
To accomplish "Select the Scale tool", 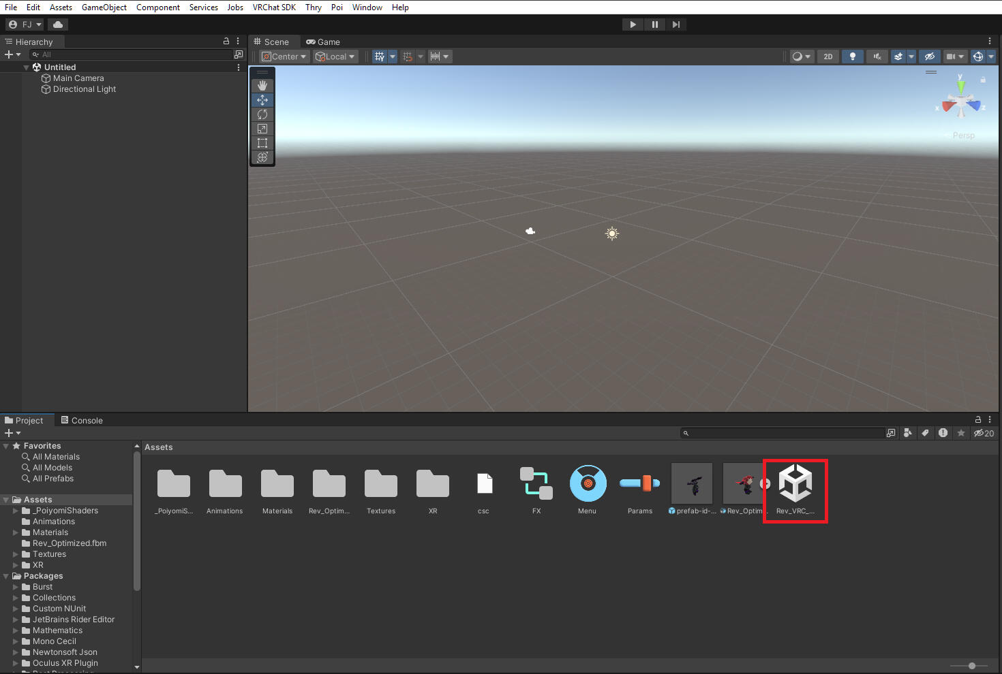I will (x=262, y=129).
